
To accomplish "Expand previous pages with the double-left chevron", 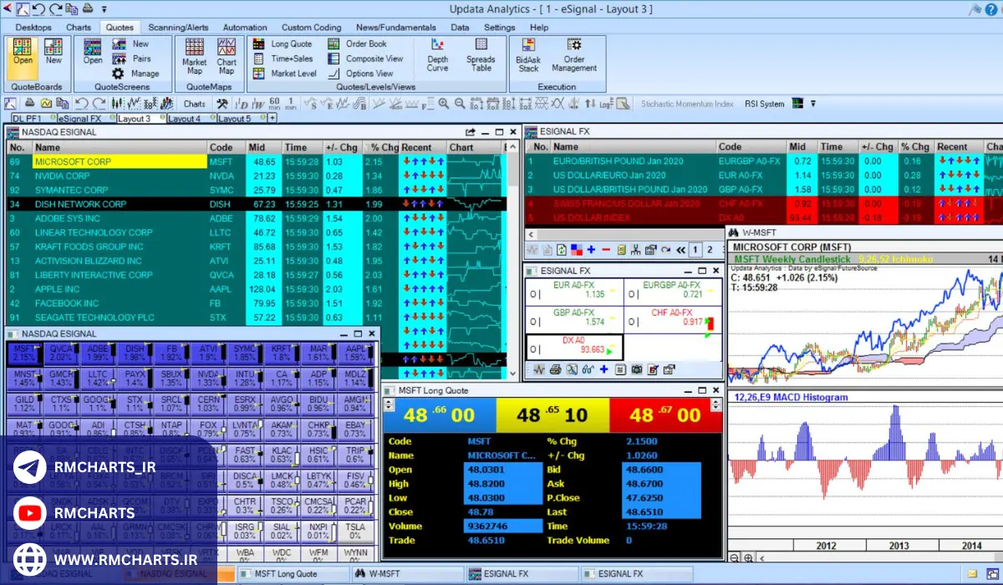I will 680,250.
